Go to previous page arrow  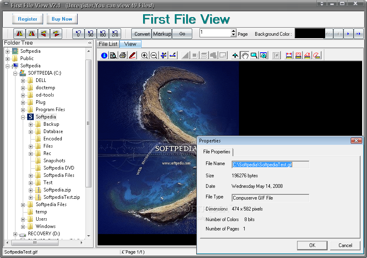pos(338,34)
